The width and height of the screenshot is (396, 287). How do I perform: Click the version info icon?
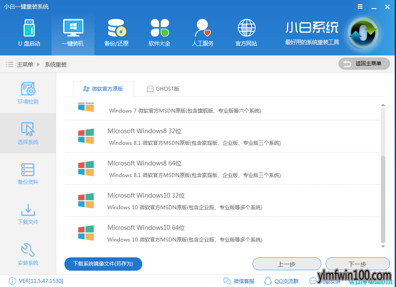12,281
